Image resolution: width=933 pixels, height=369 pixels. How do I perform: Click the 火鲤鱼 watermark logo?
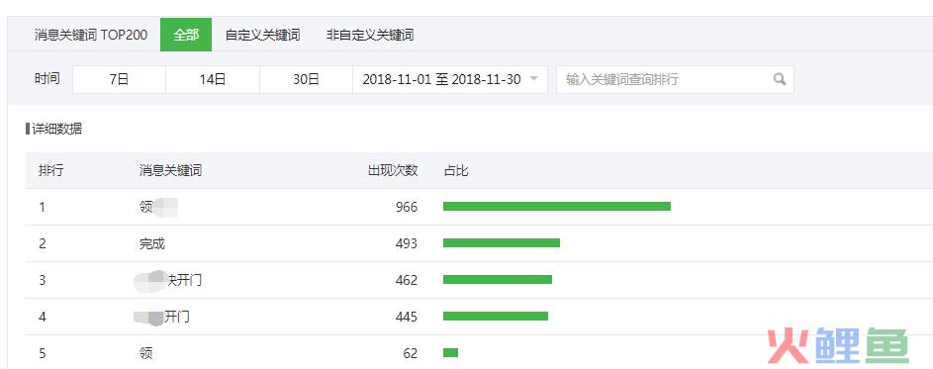point(838,345)
